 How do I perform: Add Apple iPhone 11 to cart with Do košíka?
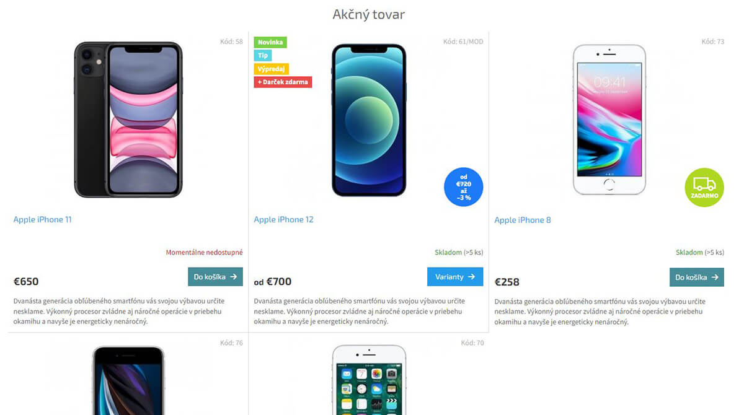pos(215,277)
